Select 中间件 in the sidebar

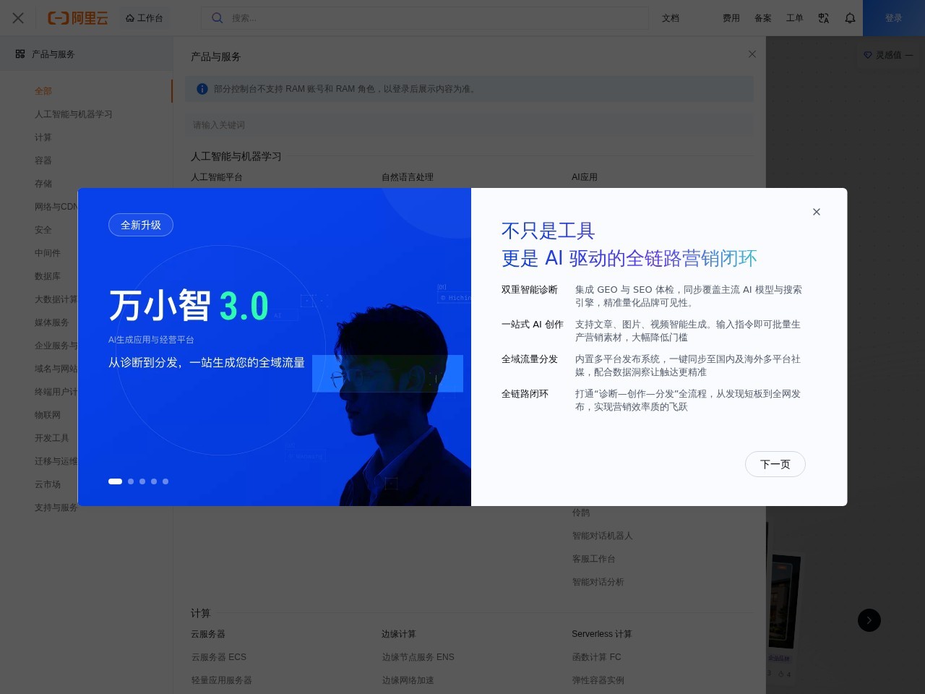point(48,253)
